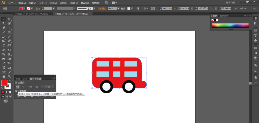Viewport: 259px width, 123px height.
Task: Click the Unite shape mode button
Action: (17, 87)
